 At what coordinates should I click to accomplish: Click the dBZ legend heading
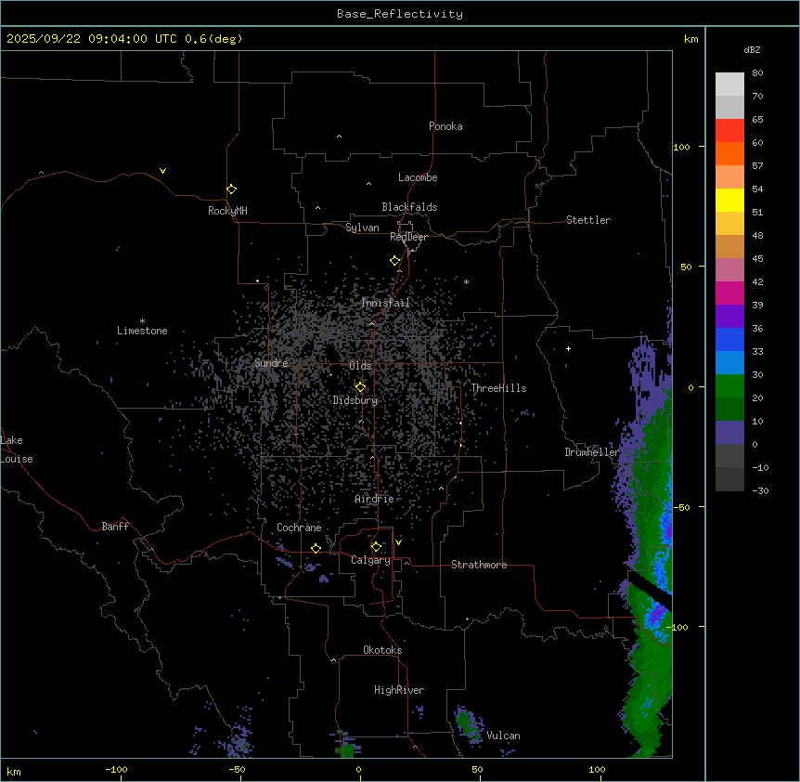click(x=753, y=49)
